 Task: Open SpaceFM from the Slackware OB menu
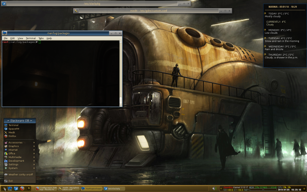(x=20, y=129)
